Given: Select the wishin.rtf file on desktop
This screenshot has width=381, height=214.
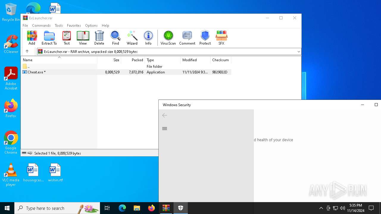Looking at the screenshot, I should (x=55, y=172).
